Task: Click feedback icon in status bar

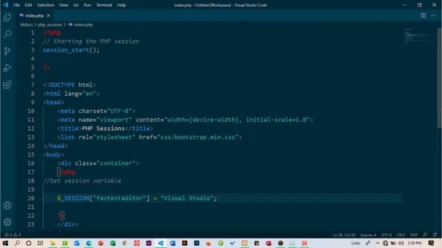Action: pos(425,234)
